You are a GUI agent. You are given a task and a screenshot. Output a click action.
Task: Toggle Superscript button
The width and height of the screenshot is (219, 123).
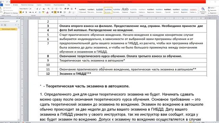(36, 12)
